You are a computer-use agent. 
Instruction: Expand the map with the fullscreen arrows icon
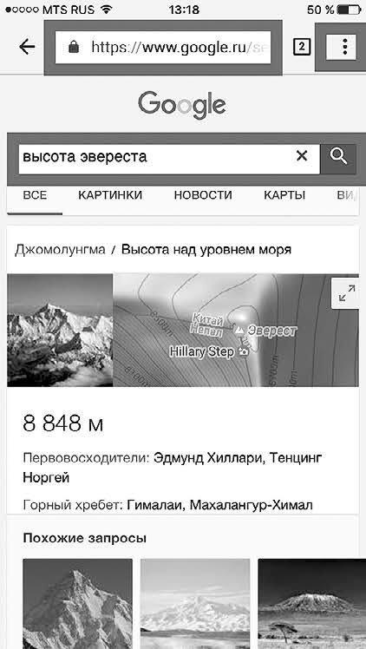tap(347, 293)
